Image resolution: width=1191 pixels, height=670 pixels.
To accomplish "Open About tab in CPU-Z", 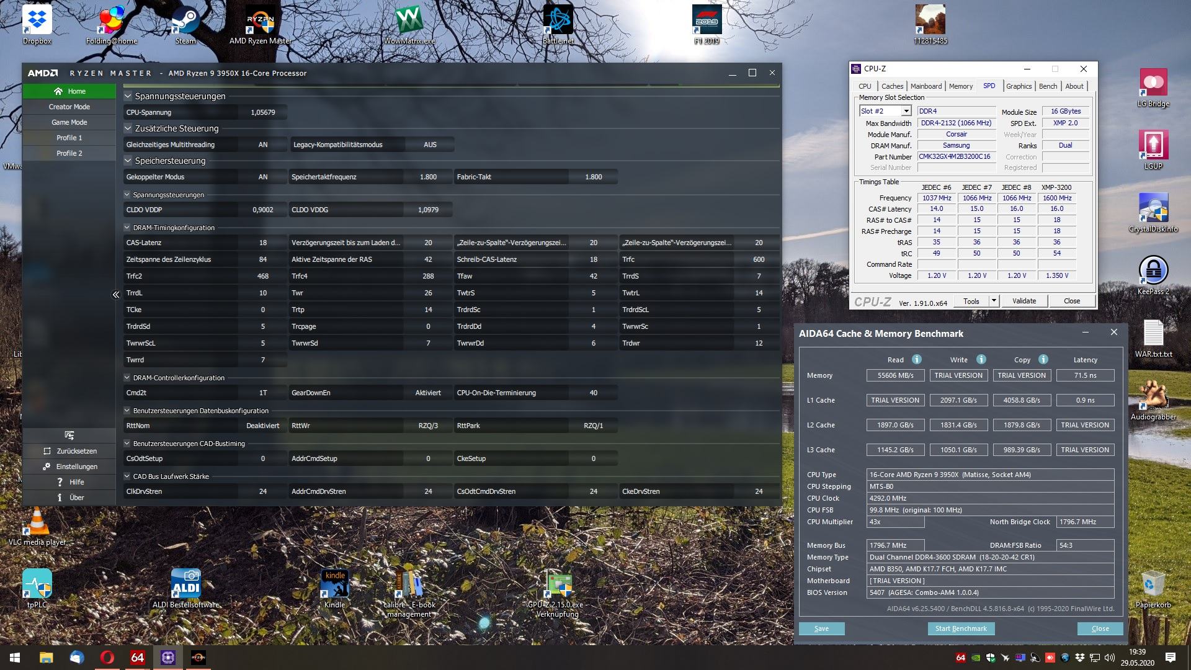I will pos(1074,86).
